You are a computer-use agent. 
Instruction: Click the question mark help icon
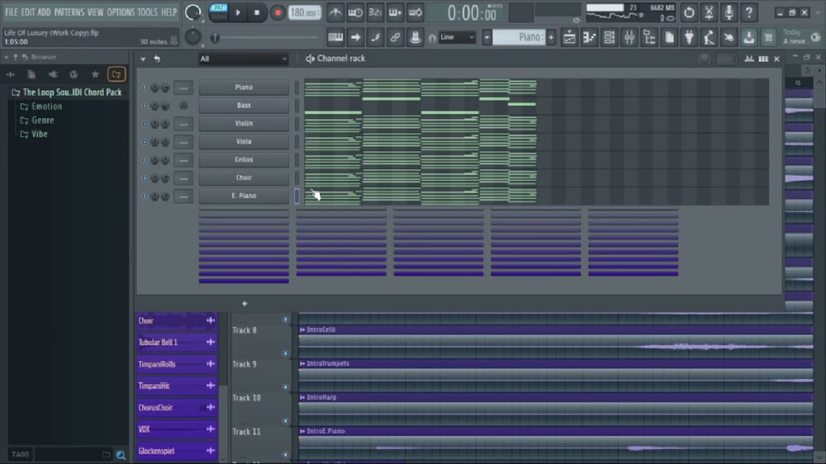(x=749, y=12)
